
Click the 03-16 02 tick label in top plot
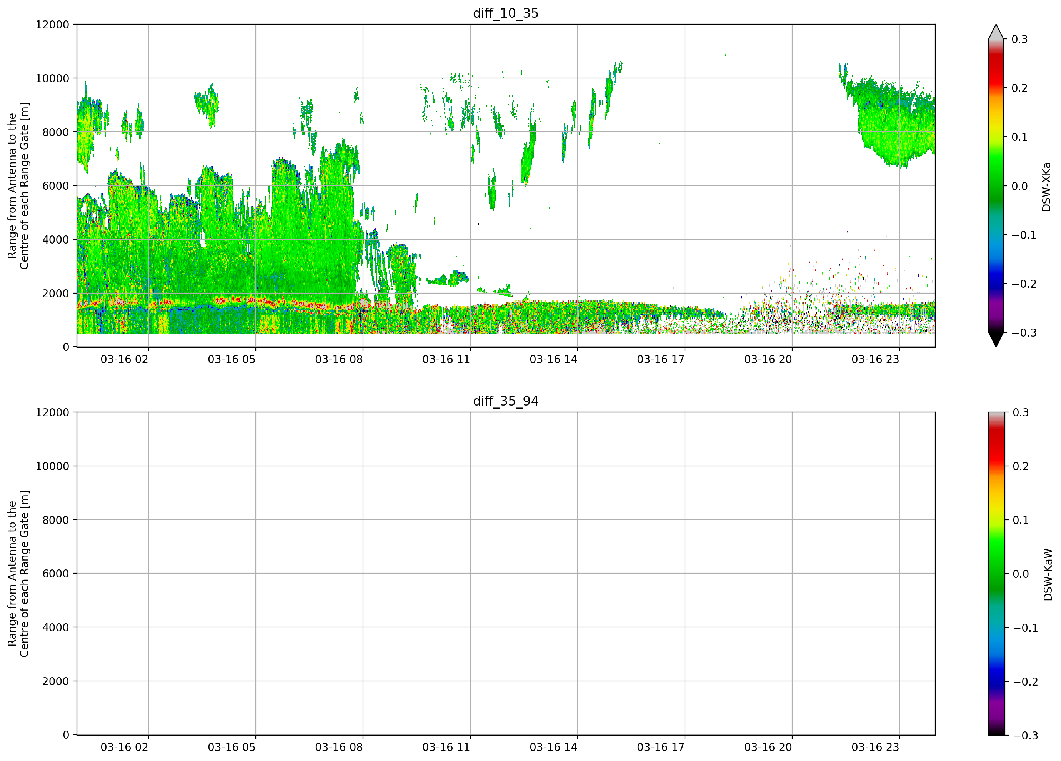pos(124,359)
